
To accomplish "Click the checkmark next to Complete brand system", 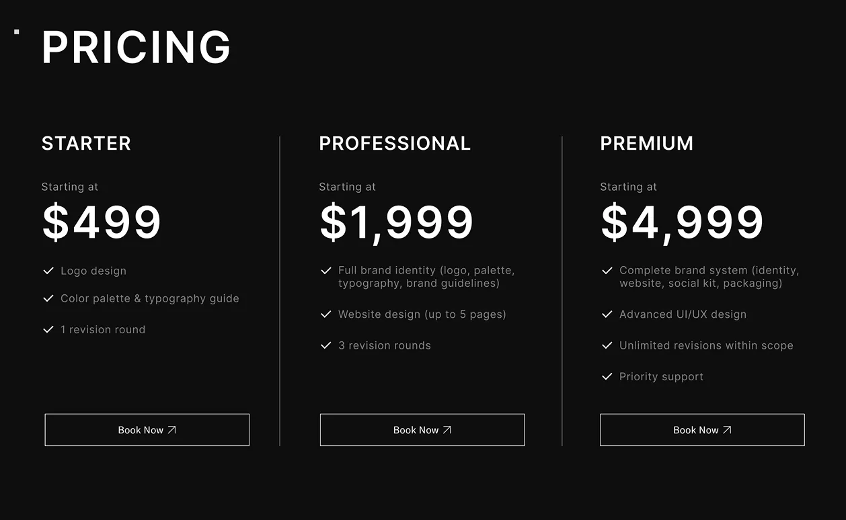I will coord(607,271).
